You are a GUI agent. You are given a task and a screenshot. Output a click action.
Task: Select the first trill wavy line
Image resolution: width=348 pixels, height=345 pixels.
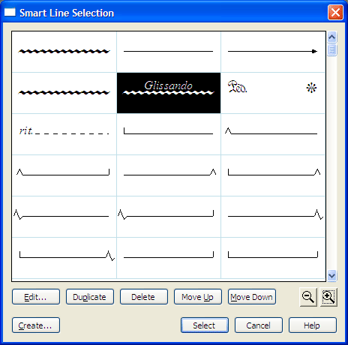64,52
